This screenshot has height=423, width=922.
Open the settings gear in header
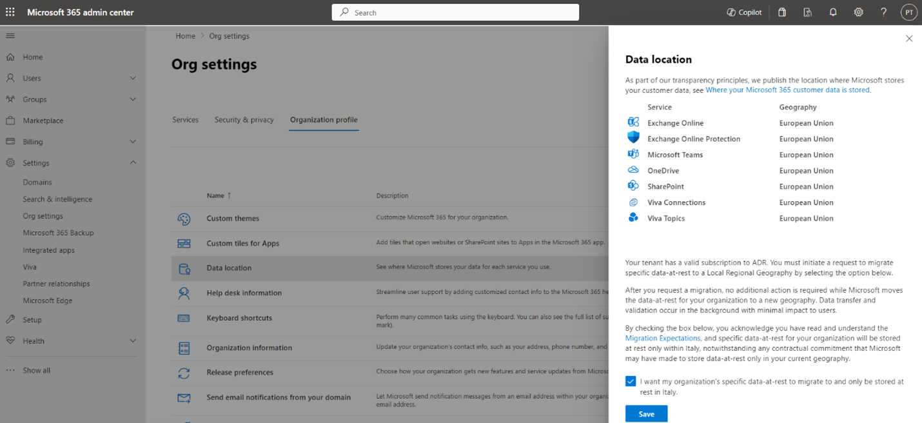click(x=858, y=12)
